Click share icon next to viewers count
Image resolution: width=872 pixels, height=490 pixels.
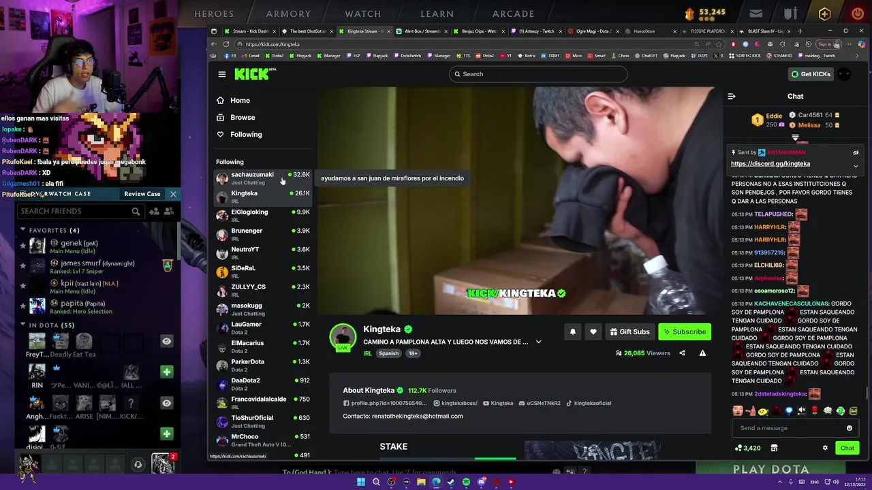coord(682,353)
